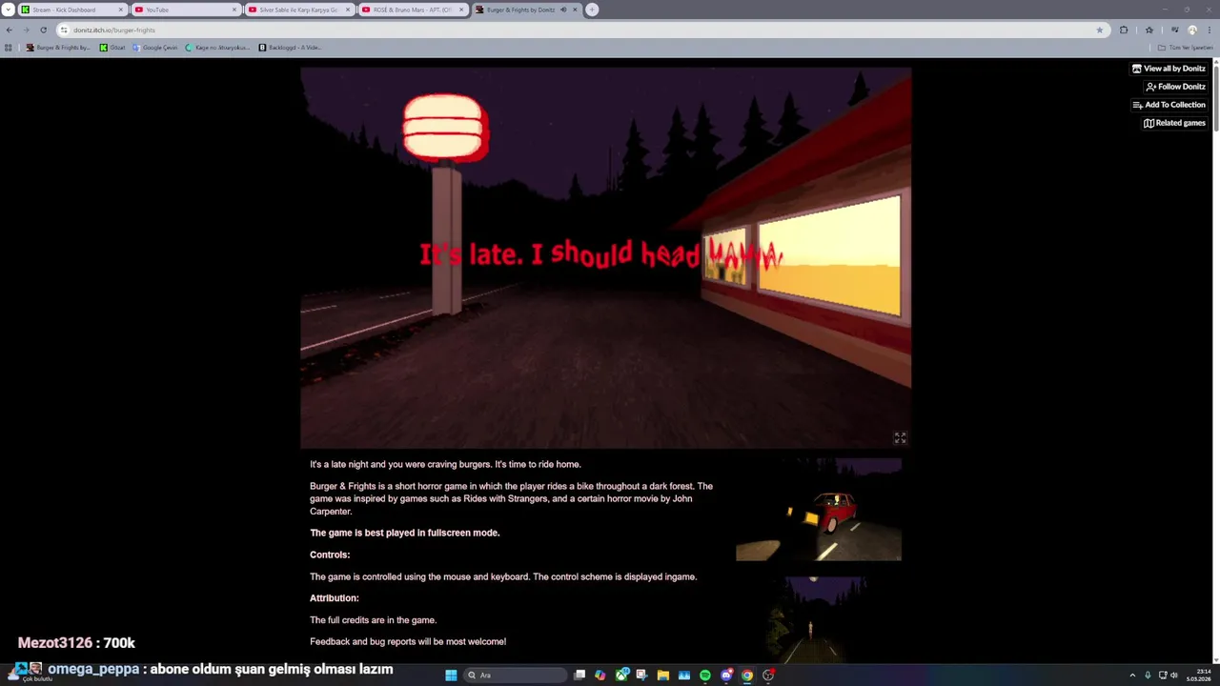Image resolution: width=1220 pixels, height=686 pixels.
Task: Open Discord from the taskbar
Action: (x=726, y=676)
